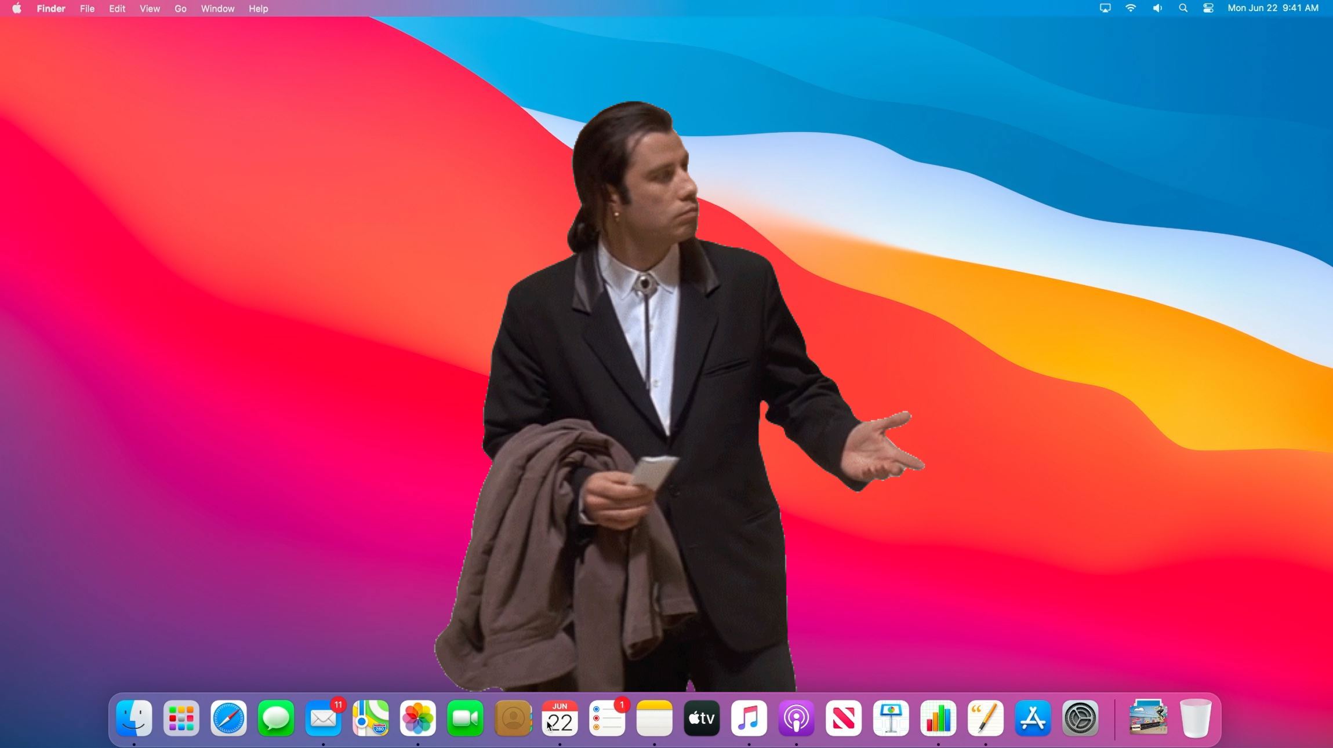Open the App Store icon
This screenshot has width=1333, height=748.
pyautogui.click(x=1033, y=718)
